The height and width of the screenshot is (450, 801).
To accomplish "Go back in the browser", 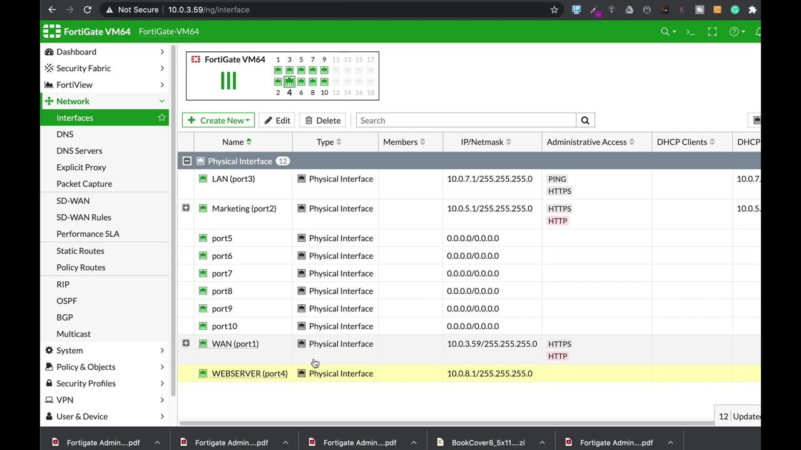I will tap(52, 10).
